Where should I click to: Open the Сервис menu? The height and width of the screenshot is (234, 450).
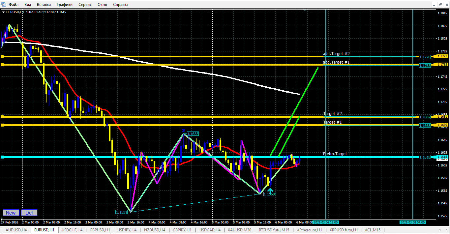[x=85, y=5]
